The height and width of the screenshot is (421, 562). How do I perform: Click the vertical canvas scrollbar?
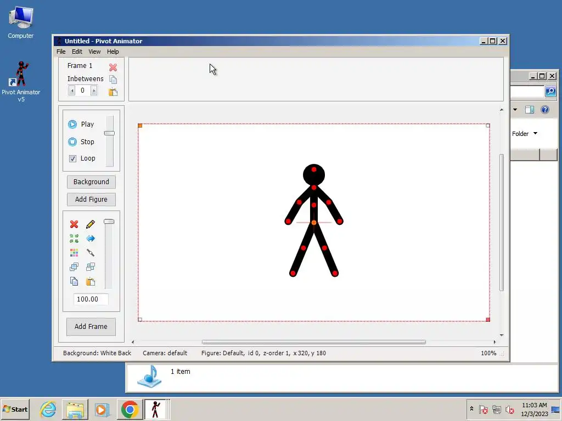(x=502, y=223)
